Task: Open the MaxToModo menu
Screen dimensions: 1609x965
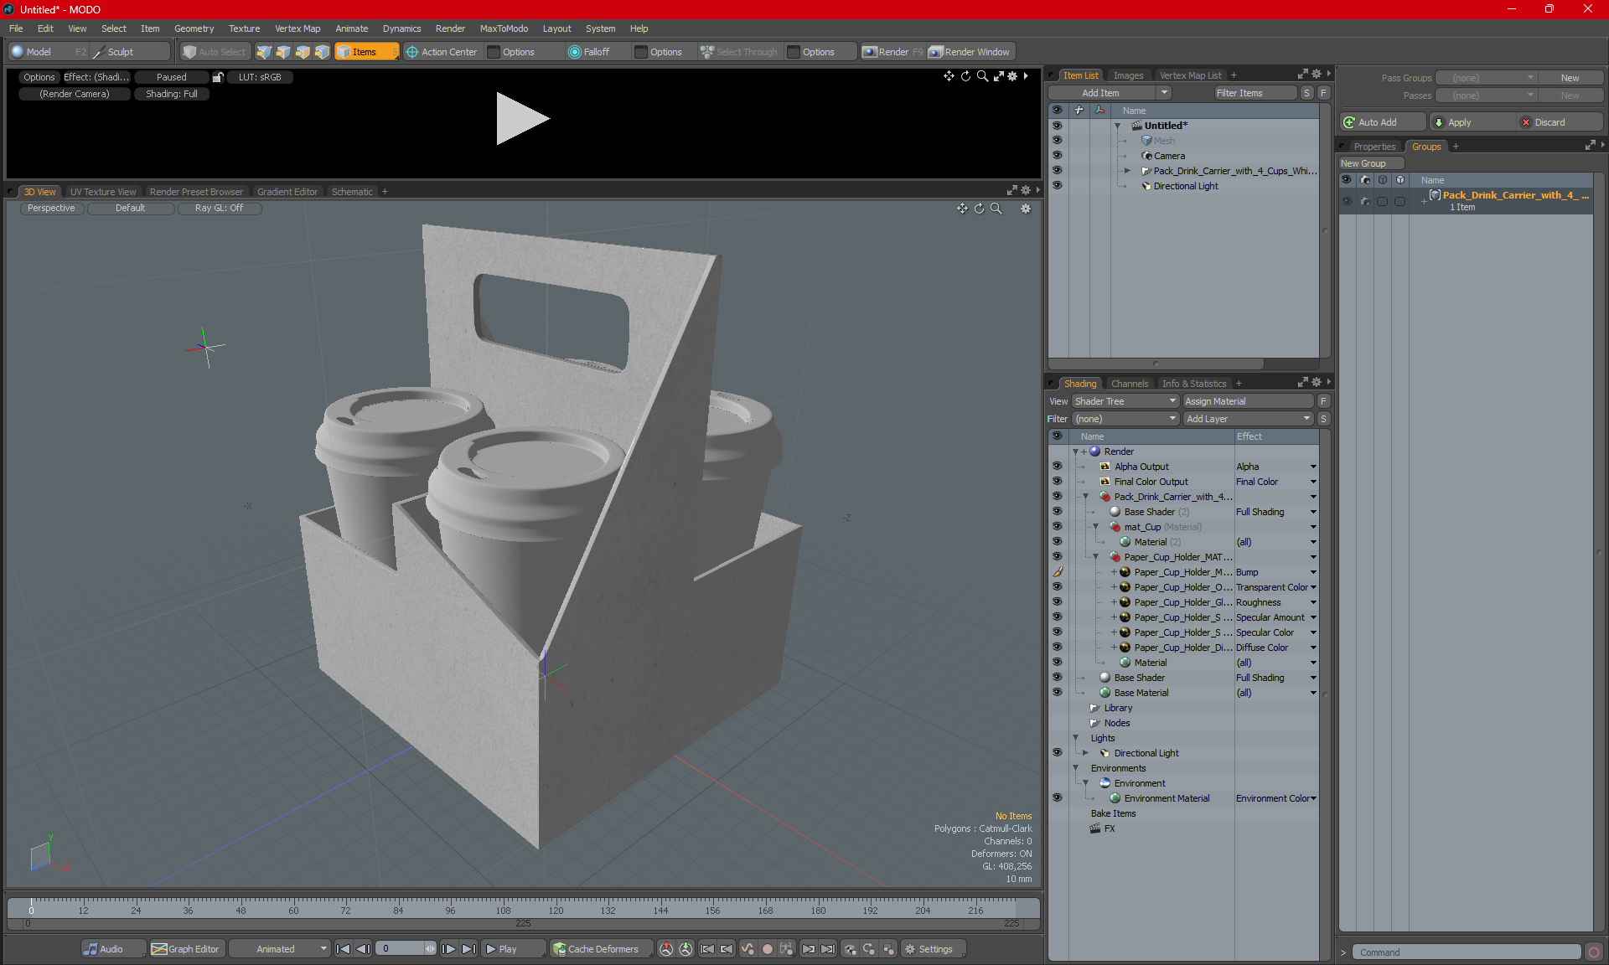Action: pos(504,28)
